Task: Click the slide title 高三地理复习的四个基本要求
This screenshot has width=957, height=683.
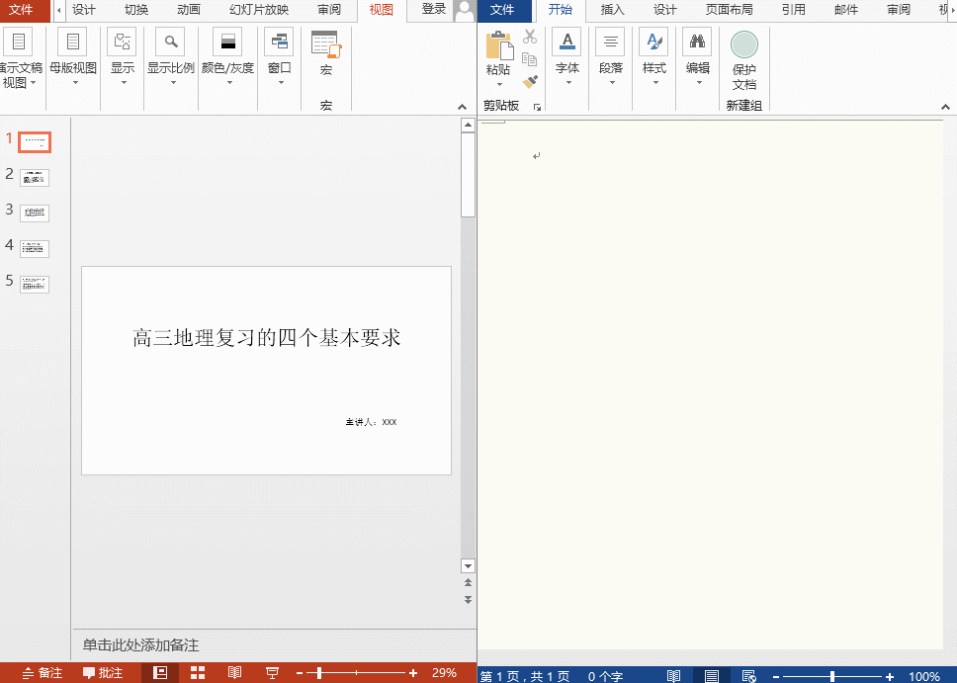Action: 267,337
